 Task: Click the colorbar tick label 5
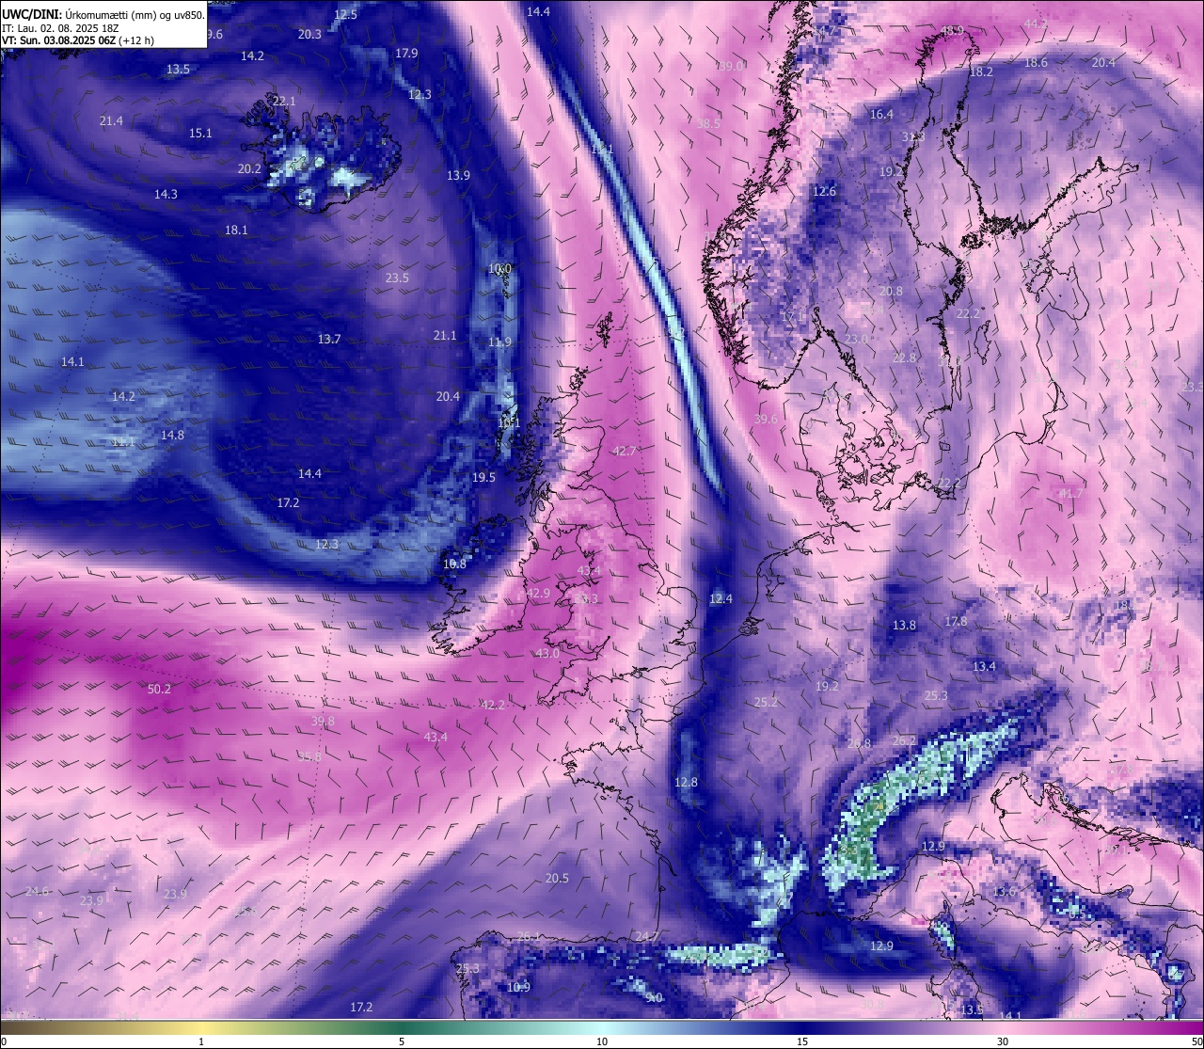[x=402, y=1041]
